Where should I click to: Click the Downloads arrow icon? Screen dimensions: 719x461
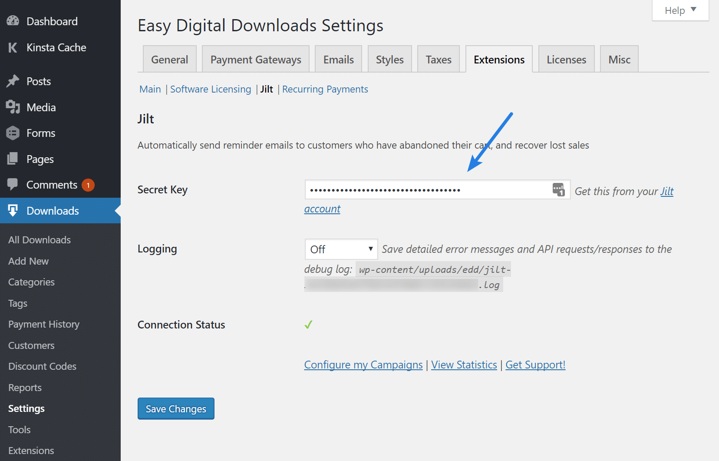click(x=13, y=210)
